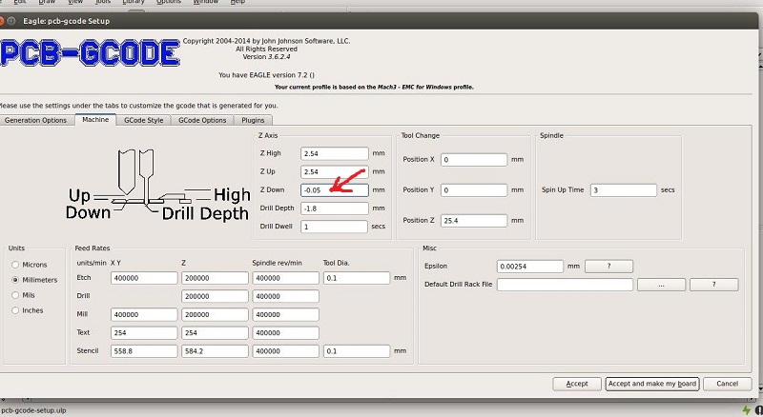The width and height of the screenshot is (763, 417).
Task: Click the Text Z feed rate field
Action: [215, 333]
